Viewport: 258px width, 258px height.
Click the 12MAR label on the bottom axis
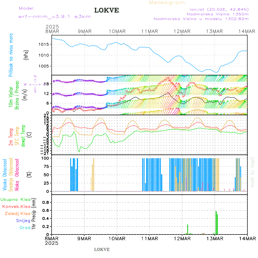point(182,239)
